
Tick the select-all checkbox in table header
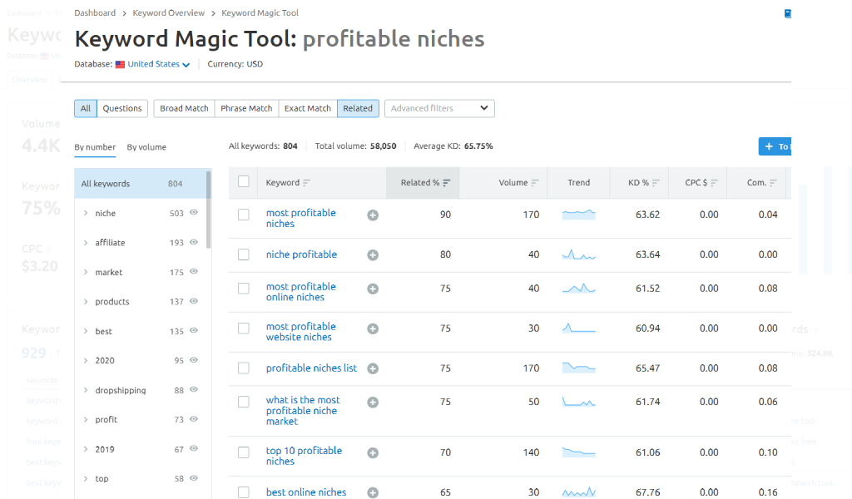244,182
